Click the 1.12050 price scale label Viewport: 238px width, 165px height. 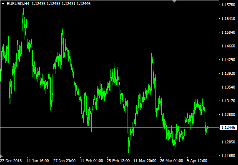[x=228, y=142]
